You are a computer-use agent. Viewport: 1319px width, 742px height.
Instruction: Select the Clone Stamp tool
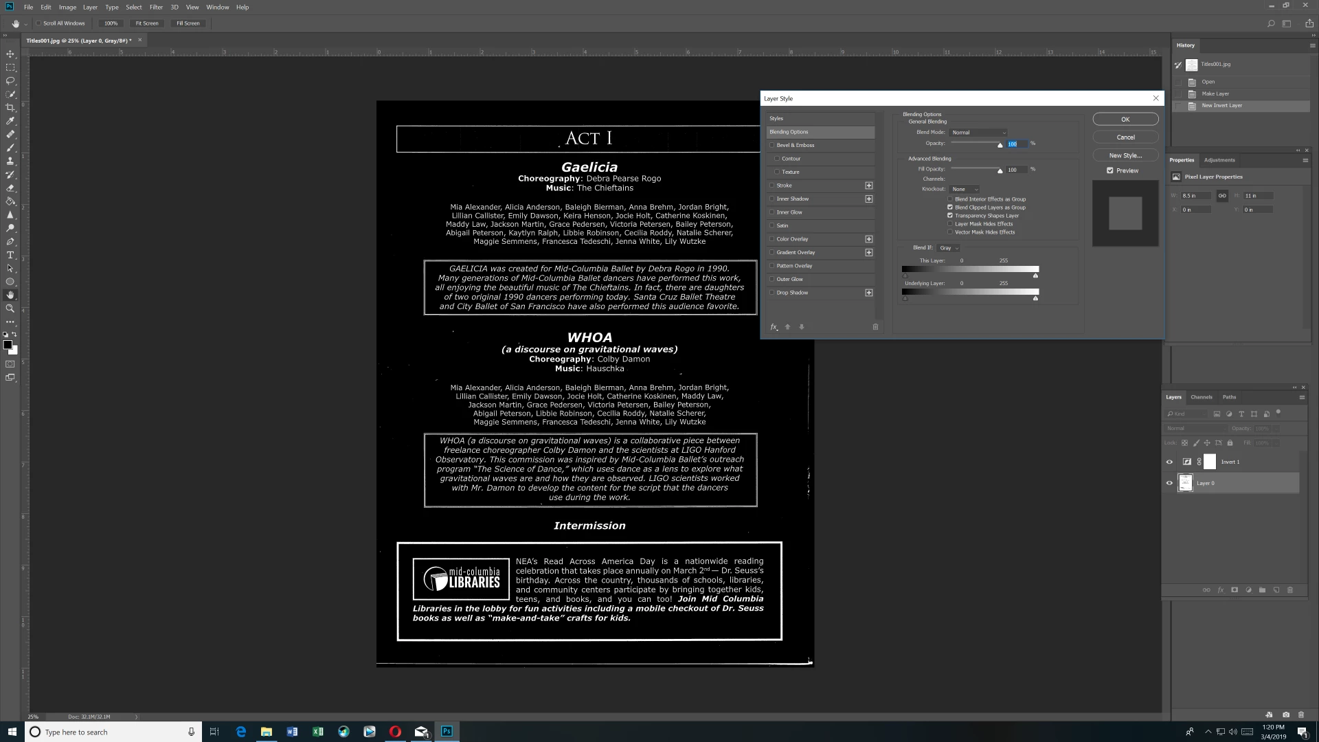click(10, 161)
